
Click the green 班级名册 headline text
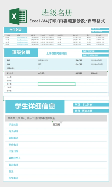click(x=57, y=13)
